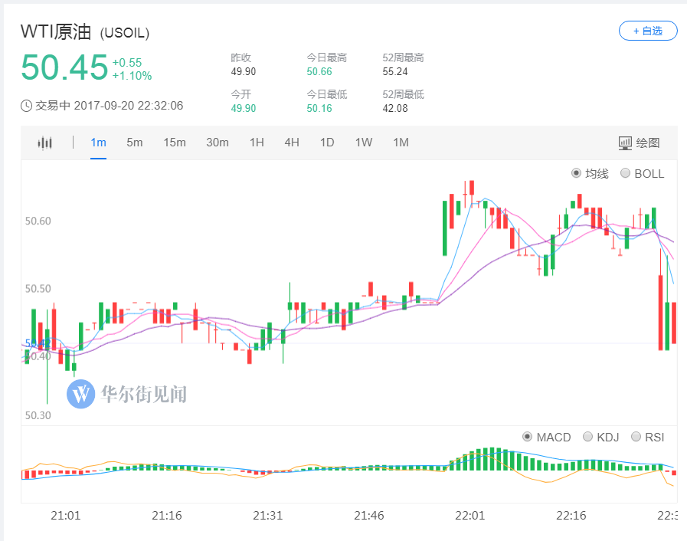Select the 1D daily chart view
Viewport: 687px width, 541px height.
(326, 143)
